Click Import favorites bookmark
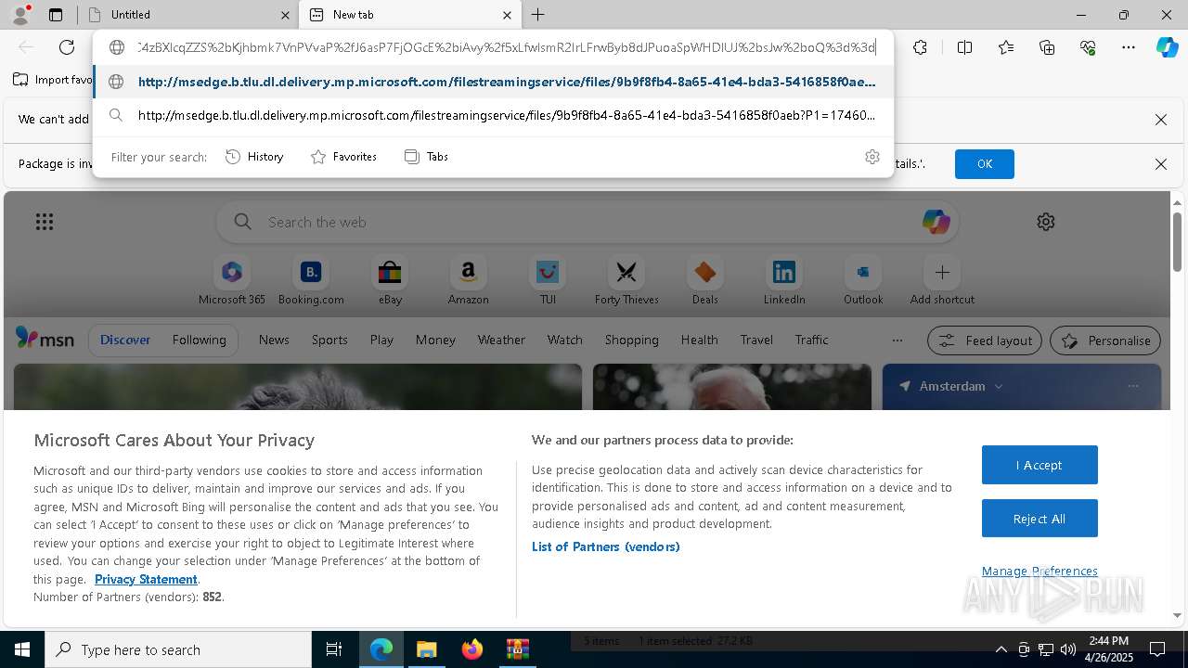 tap(53, 80)
